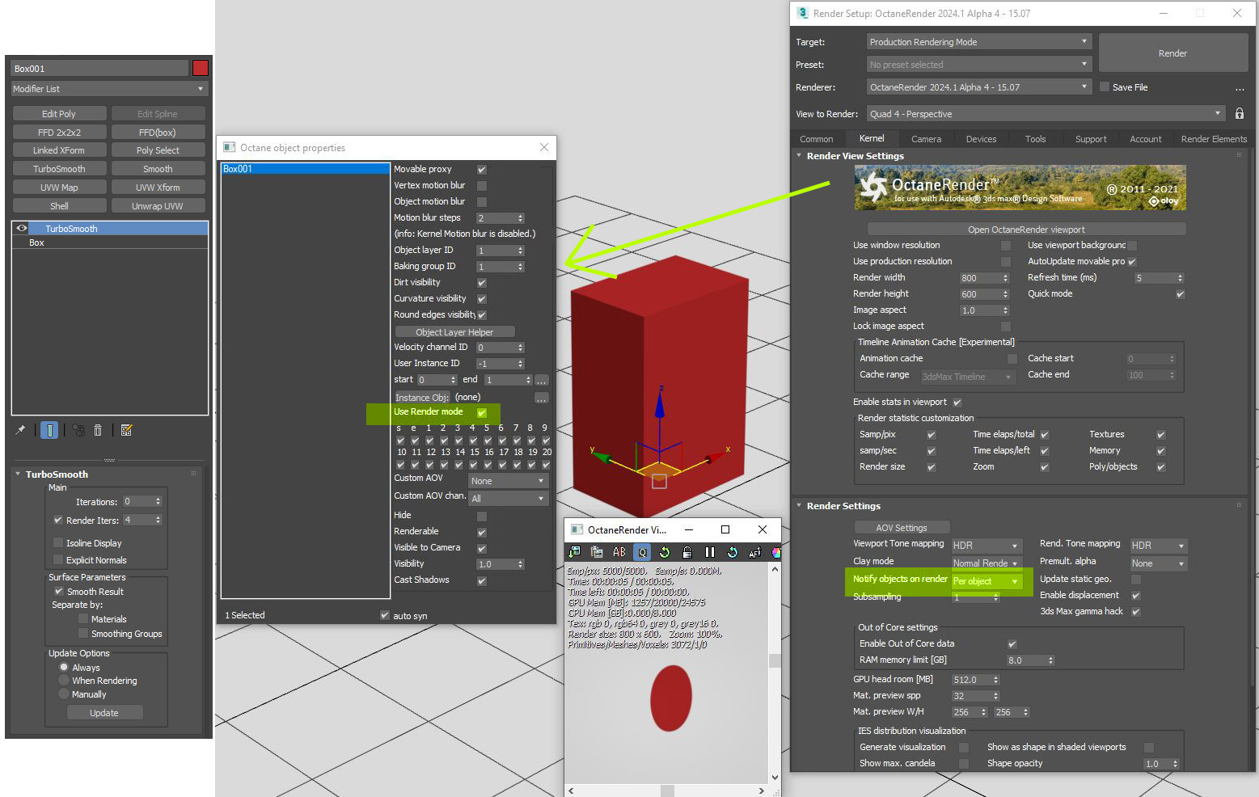Toggle the Movable proxy checkbox

[482, 170]
